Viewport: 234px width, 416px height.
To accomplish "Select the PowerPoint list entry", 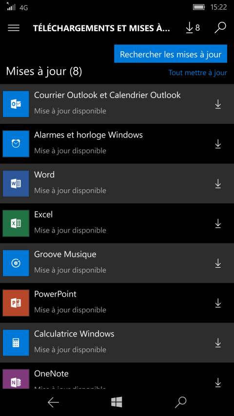I will pos(117,303).
